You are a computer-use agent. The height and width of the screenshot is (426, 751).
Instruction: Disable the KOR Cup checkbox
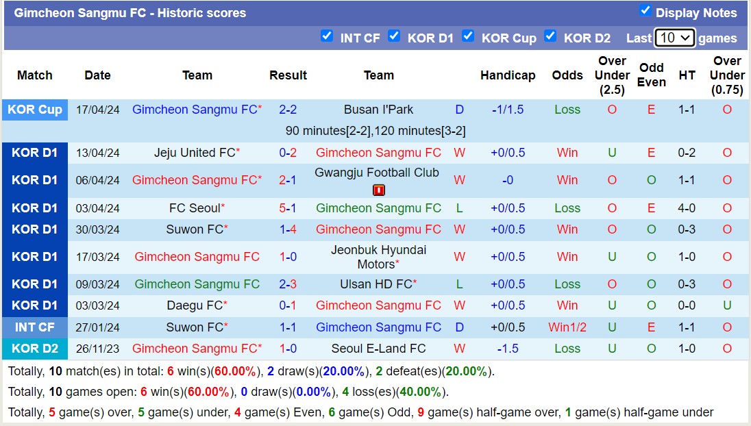(x=469, y=37)
